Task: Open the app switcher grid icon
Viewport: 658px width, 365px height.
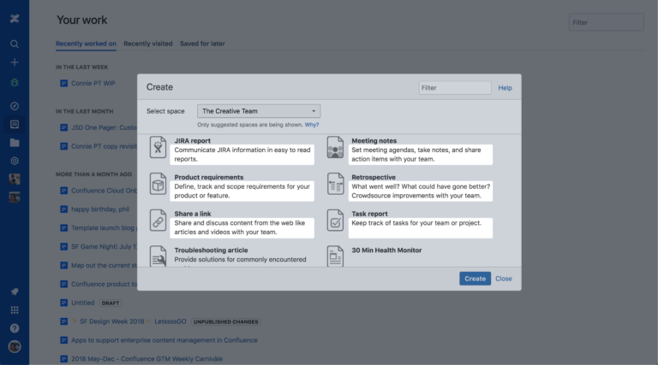Action: click(15, 310)
